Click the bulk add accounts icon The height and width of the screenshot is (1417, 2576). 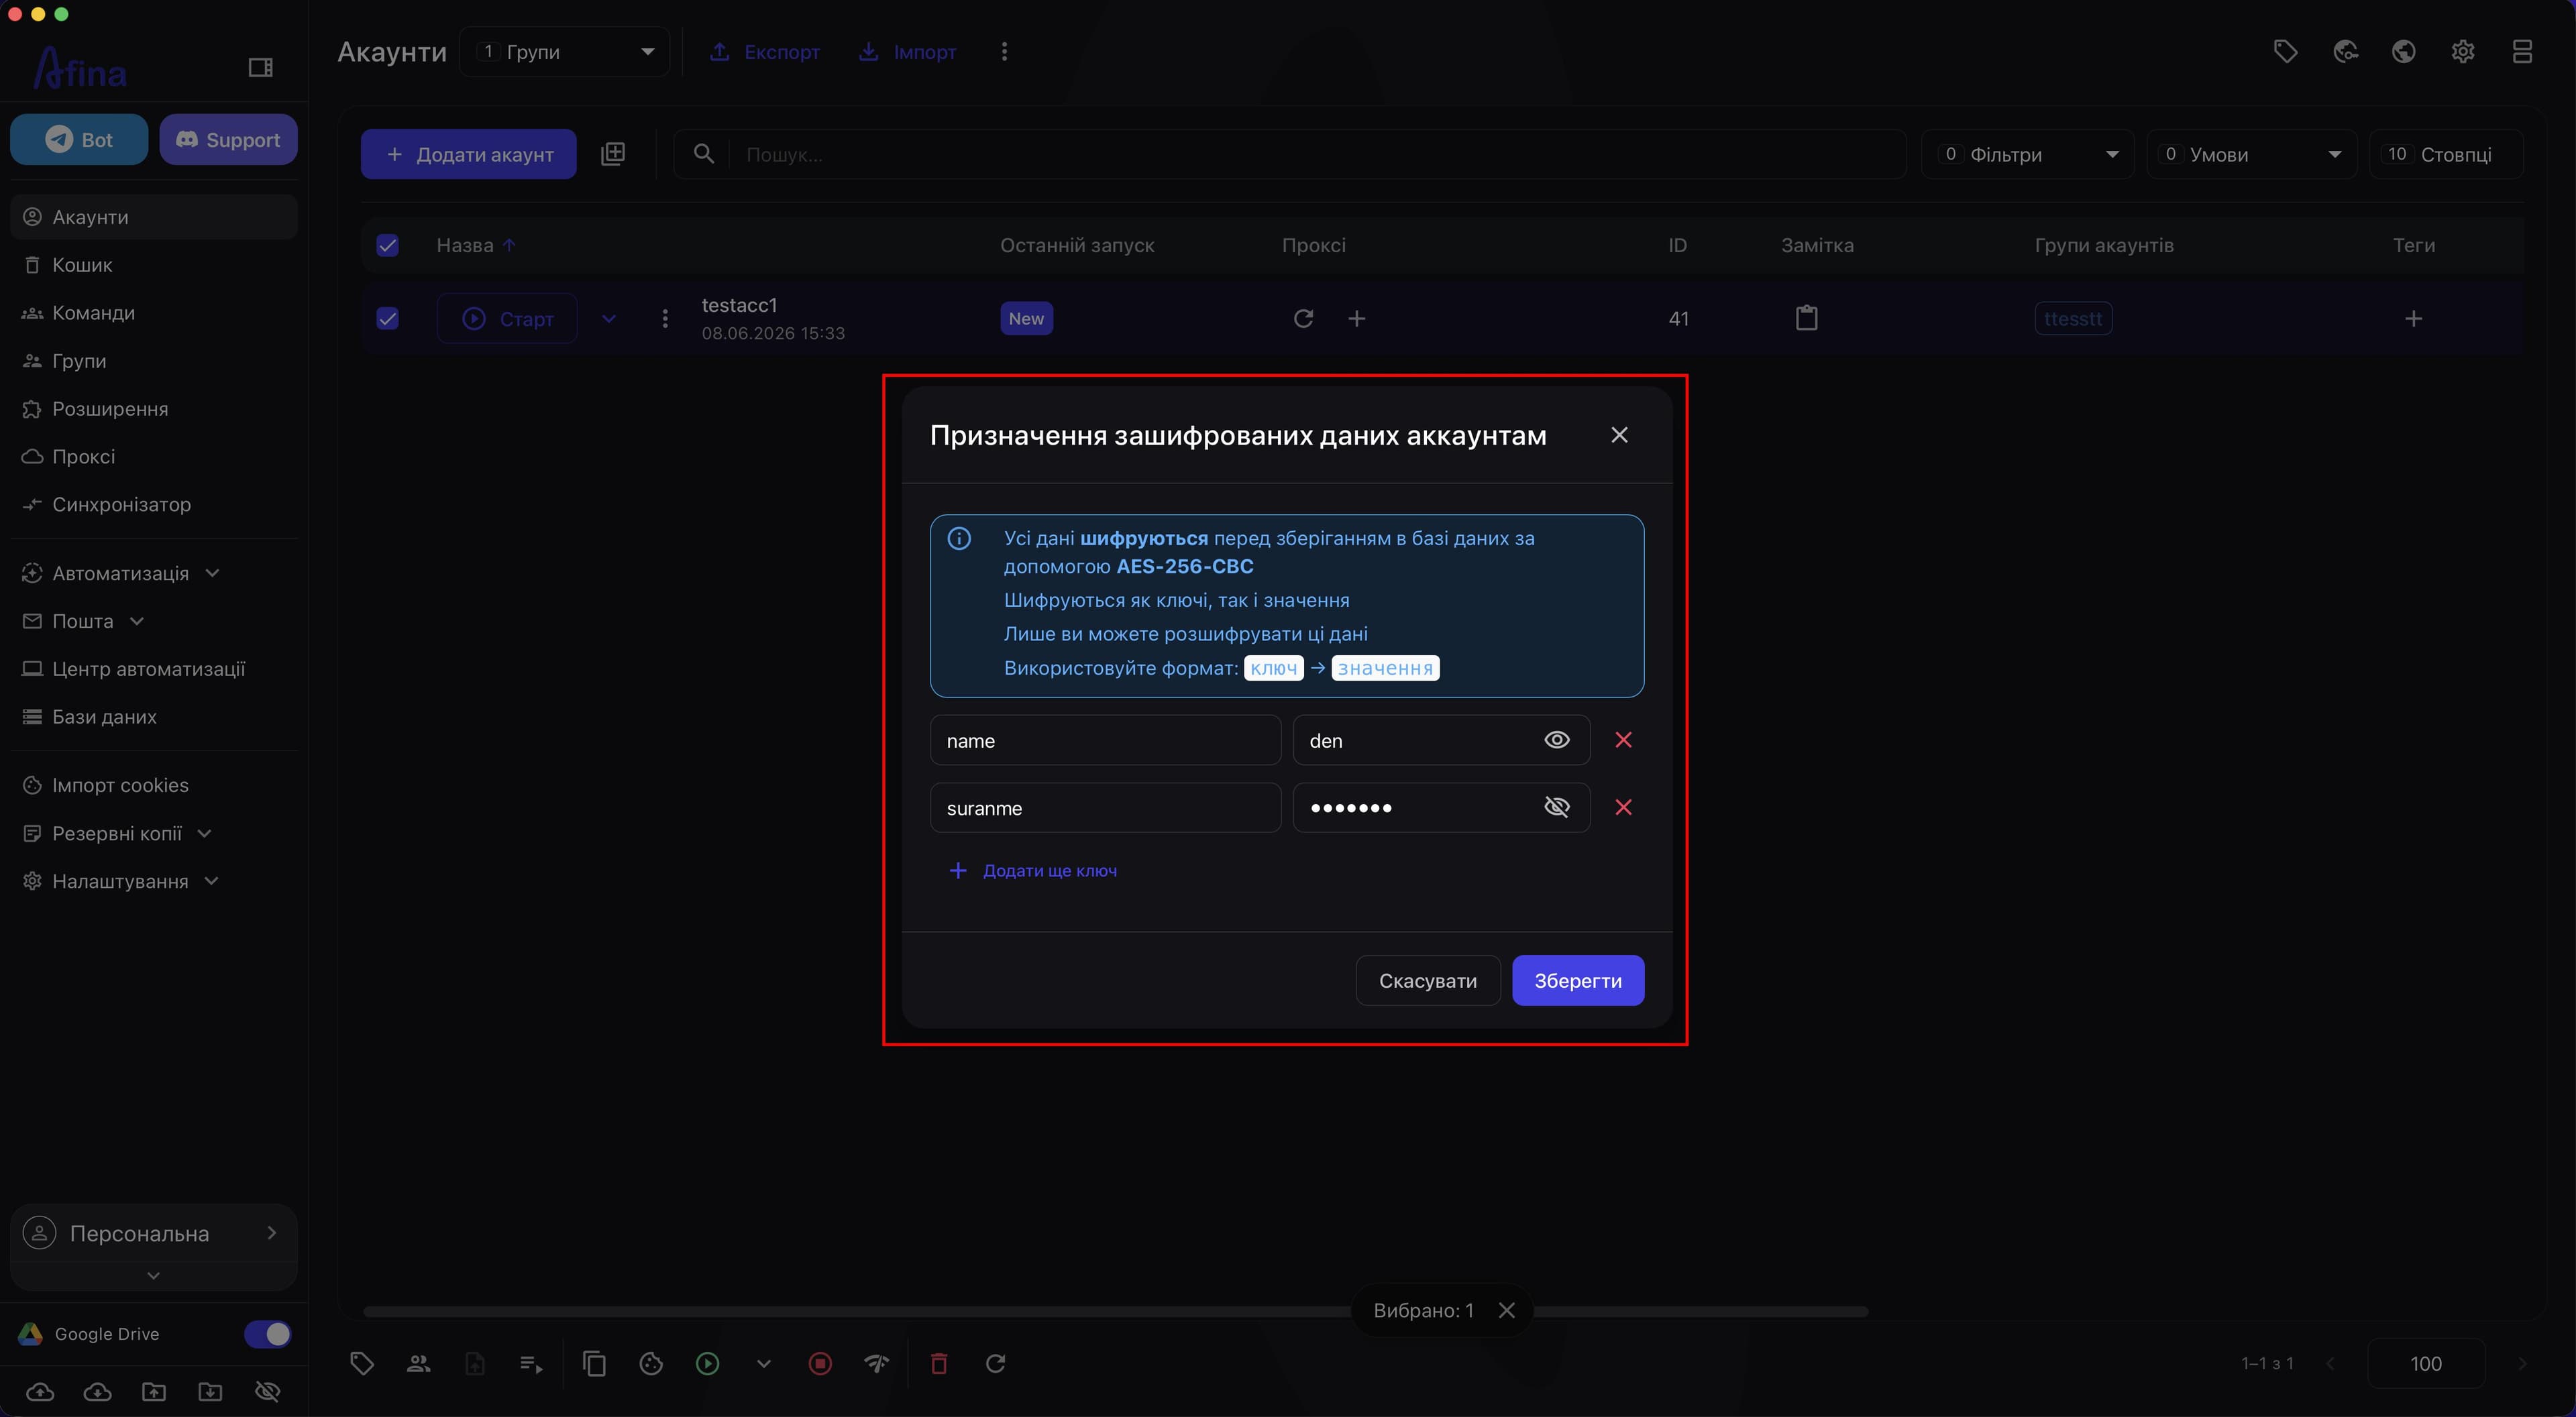[x=613, y=154]
